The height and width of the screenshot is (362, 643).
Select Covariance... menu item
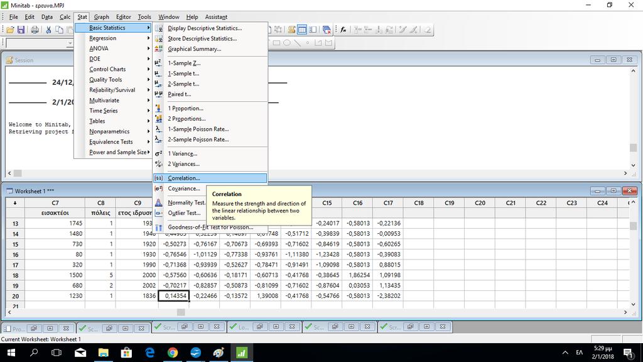click(x=184, y=189)
